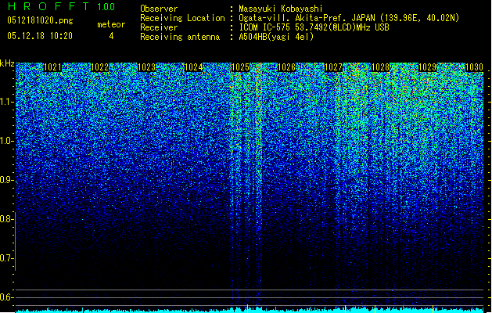Click the 1027 time marker
The width and height of the screenshot is (492, 313).
point(333,67)
